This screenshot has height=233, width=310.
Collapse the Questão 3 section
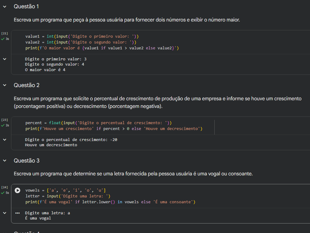[x=5, y=161]
